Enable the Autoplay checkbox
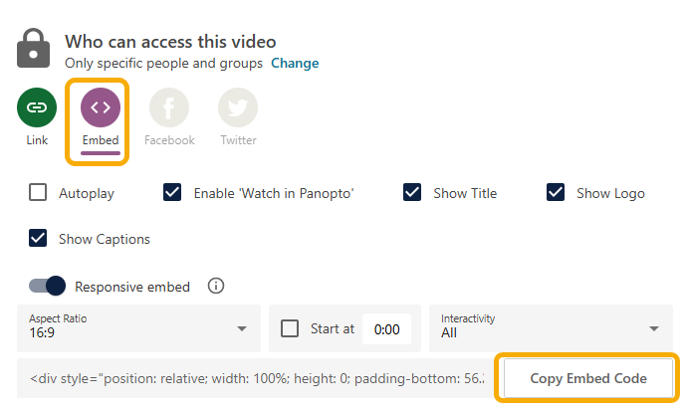 point(38,193)
